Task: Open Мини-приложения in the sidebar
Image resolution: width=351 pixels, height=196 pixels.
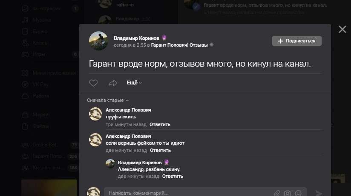Action: [55, 73]
